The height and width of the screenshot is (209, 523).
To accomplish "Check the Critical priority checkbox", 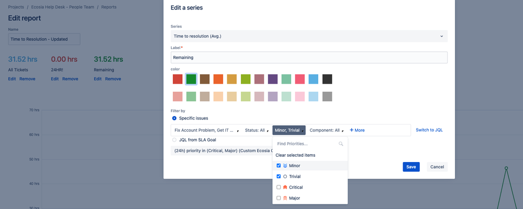I will (279, 188).
